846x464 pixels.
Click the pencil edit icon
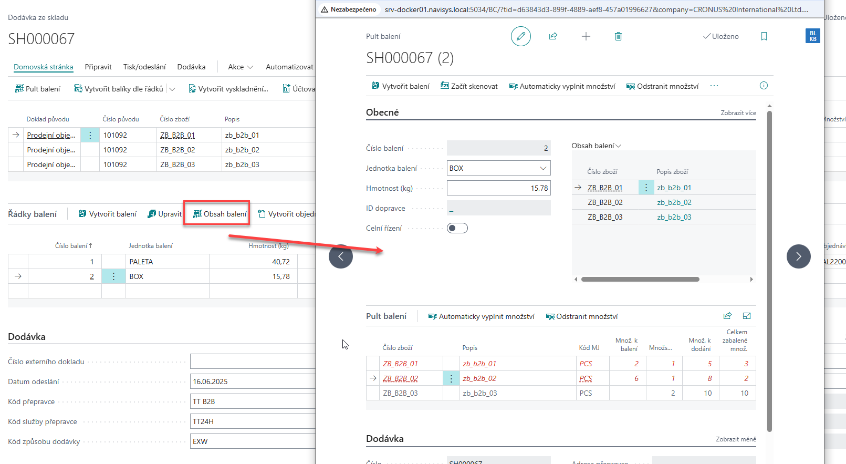(x=520, y=36)
